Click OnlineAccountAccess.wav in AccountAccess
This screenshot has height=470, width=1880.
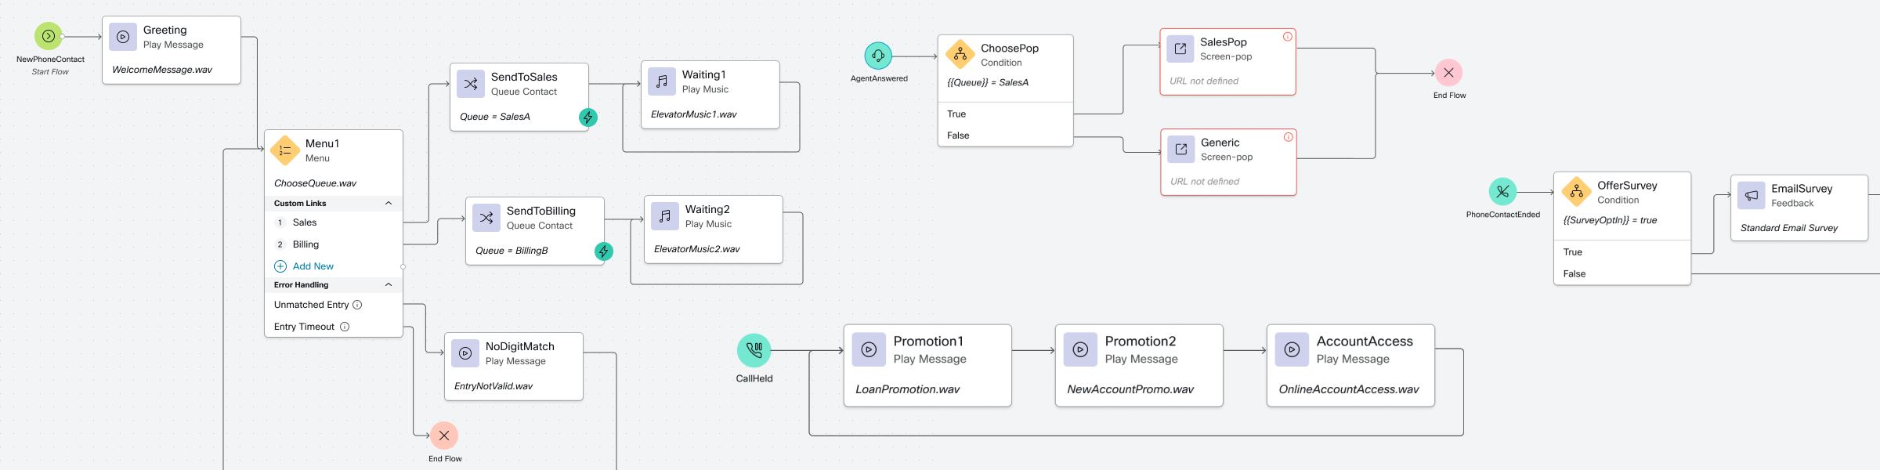tap(1349, 389)
